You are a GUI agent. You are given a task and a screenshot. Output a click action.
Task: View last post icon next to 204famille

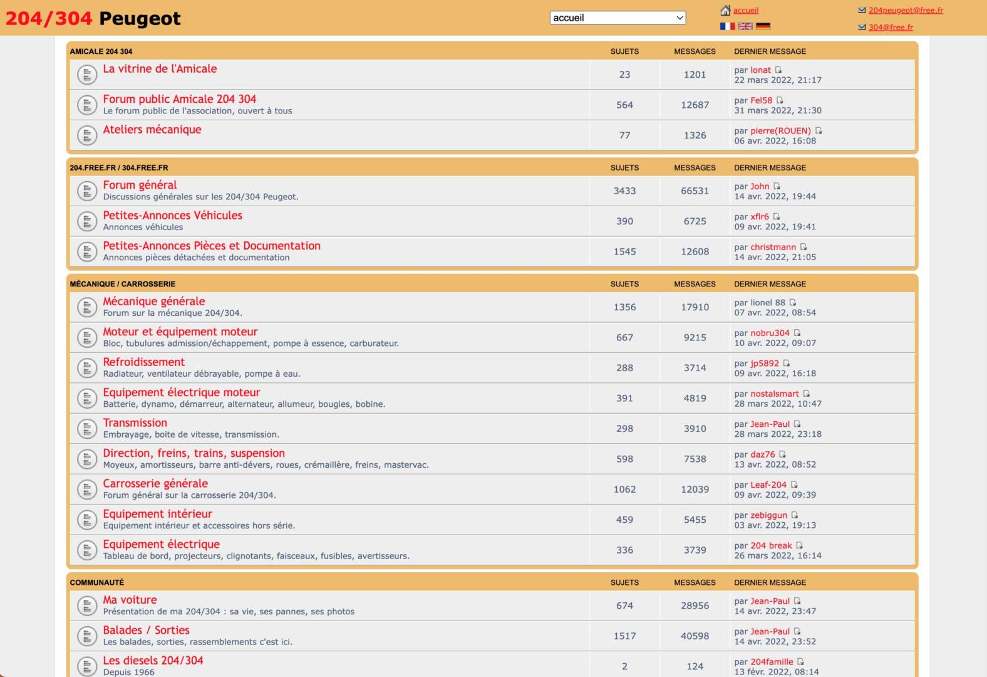point(800,662)
